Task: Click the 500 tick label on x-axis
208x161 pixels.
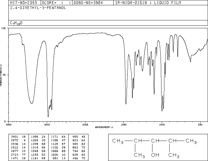Action: [200, 125]
